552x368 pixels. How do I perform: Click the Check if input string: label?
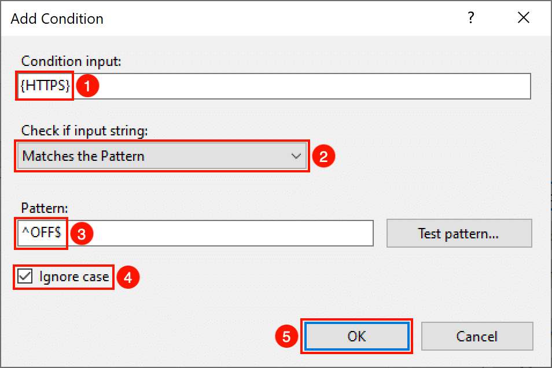(x=84, y=131)
